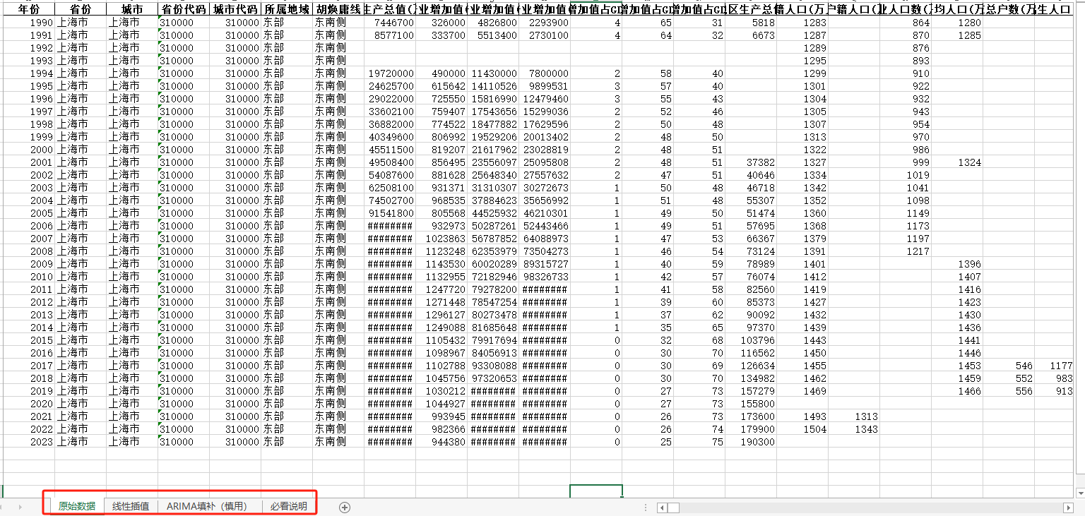Viewport: 1085px width, 516px height.
Task: Click the cell containing 5818
Action: coord(751,23)
